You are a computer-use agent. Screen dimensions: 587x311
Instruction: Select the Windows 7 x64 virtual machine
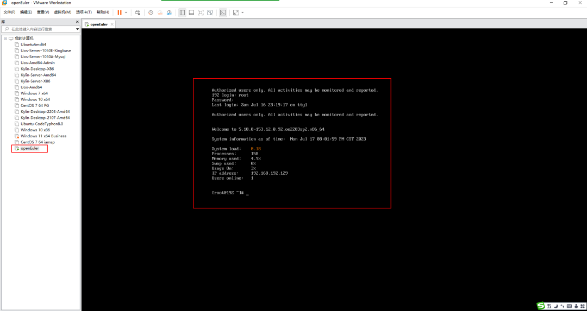[34, 93]
